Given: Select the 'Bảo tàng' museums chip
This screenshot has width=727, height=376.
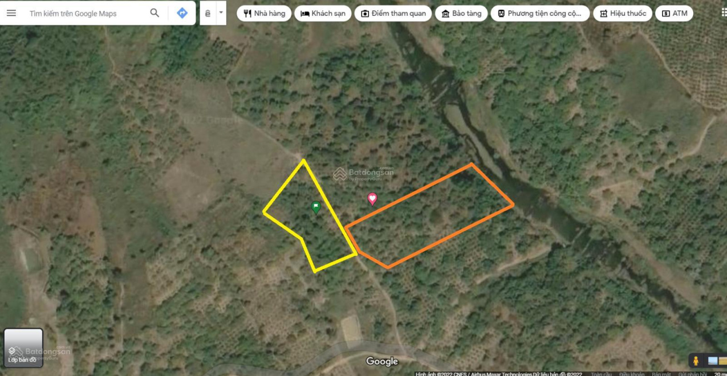Looking at the screenshot, I should [x=461, y=13].
